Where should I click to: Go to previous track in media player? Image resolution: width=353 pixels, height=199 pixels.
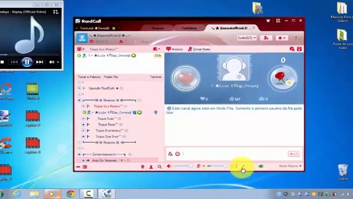click(14, 62)
